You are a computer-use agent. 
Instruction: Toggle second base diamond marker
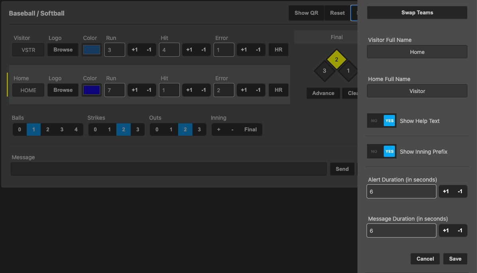pos(336,59)
